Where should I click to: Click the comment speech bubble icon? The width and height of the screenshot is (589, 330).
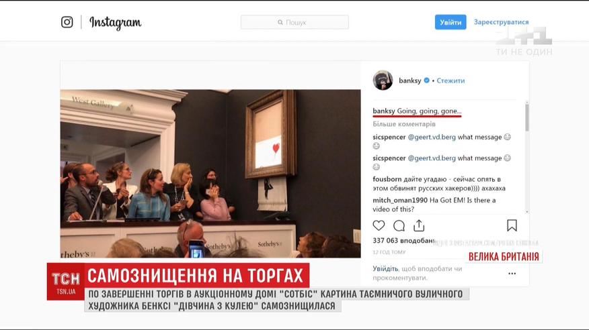tap(399, 225)
